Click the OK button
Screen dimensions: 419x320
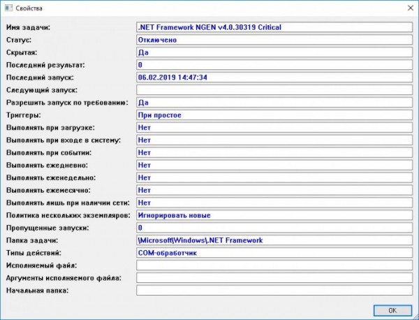[392, 310]
